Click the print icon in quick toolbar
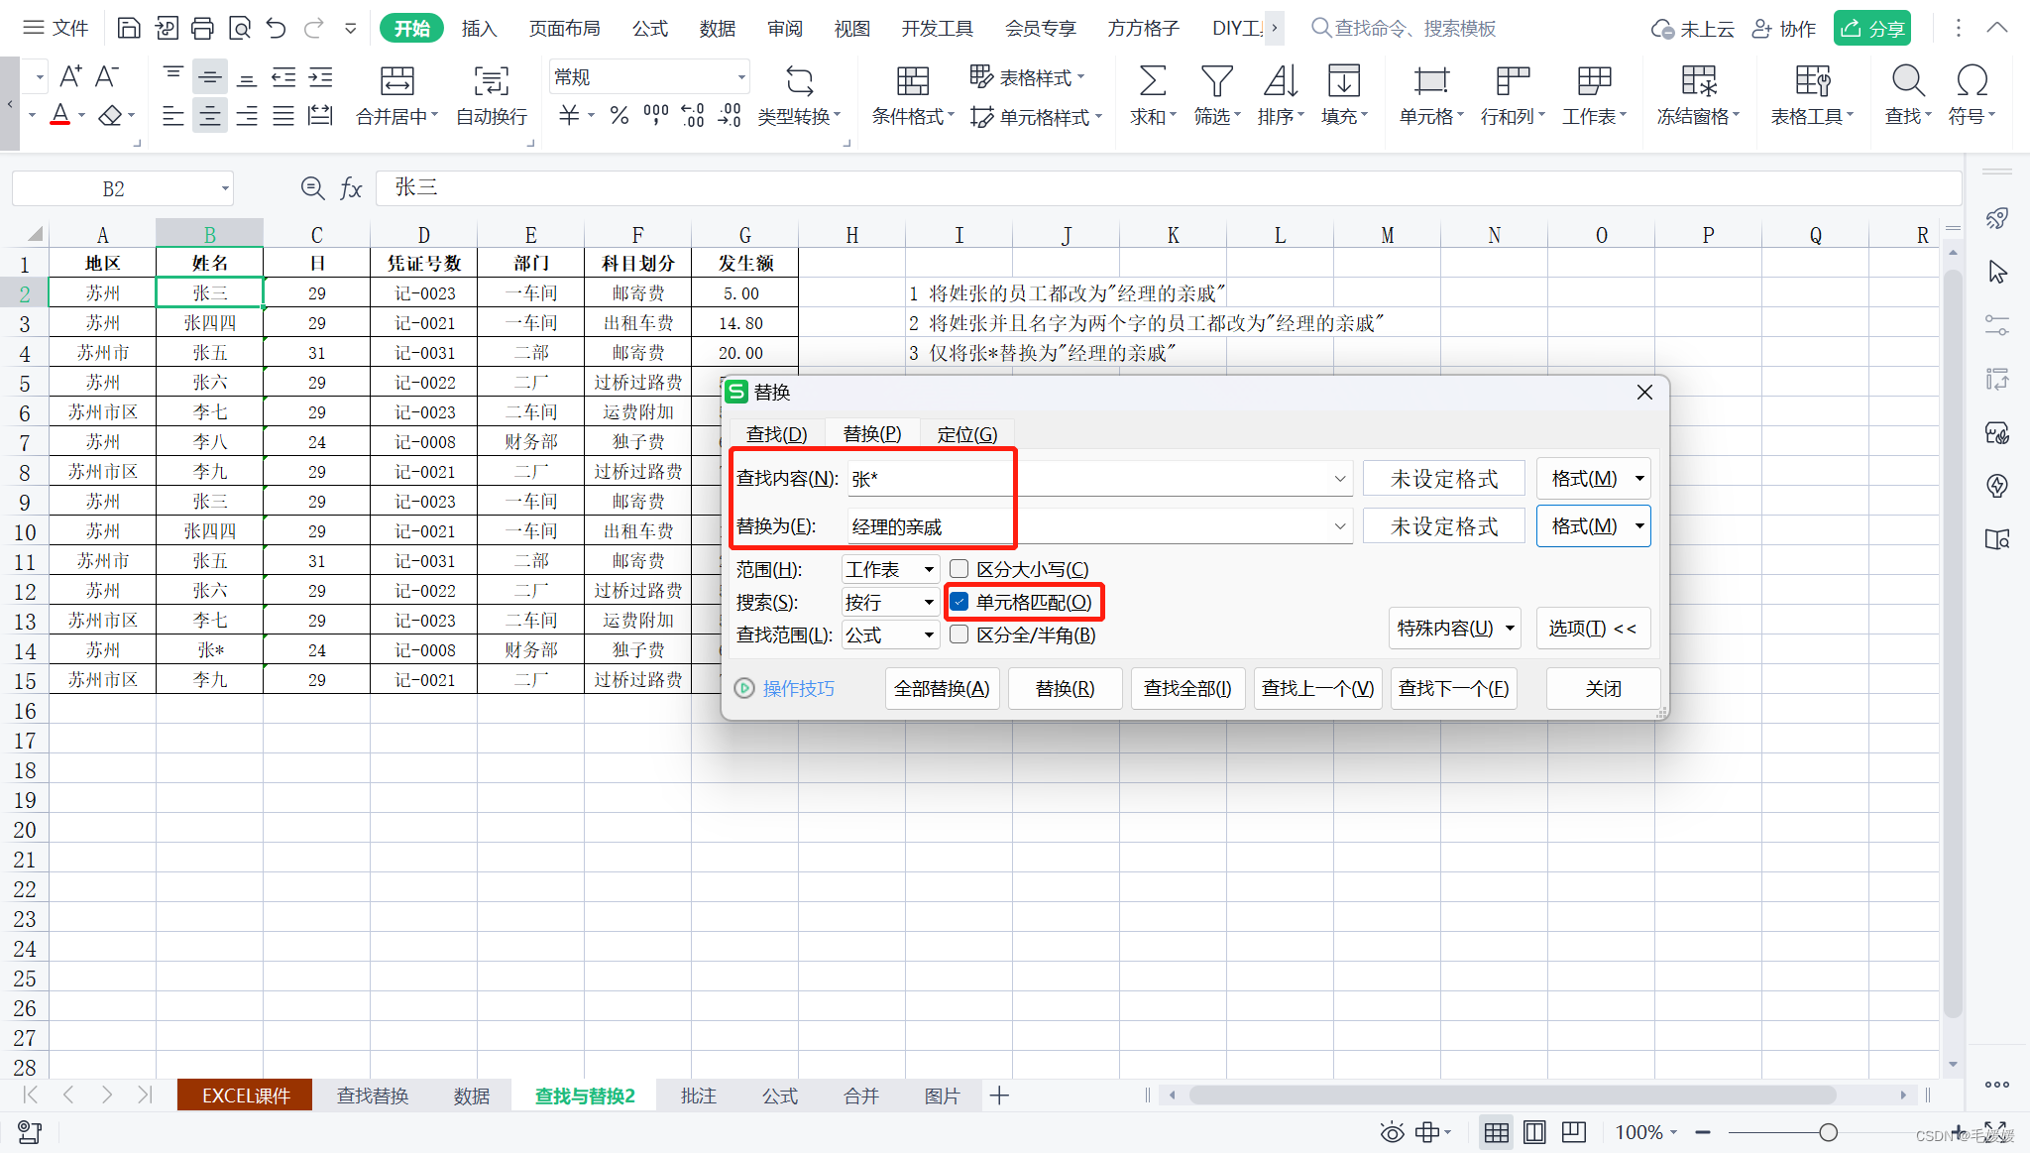 point(202,28)
